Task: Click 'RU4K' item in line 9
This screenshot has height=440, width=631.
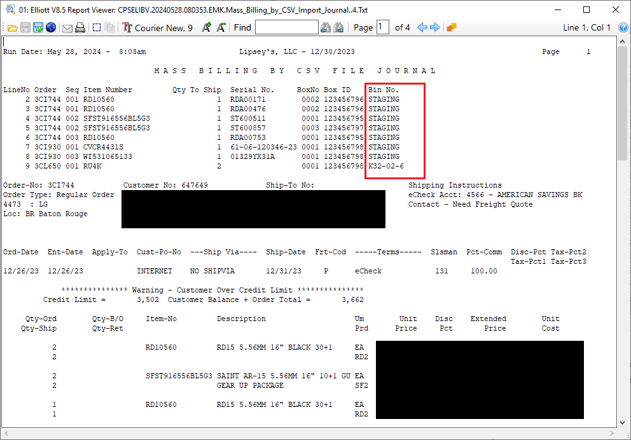Action: 92,166
